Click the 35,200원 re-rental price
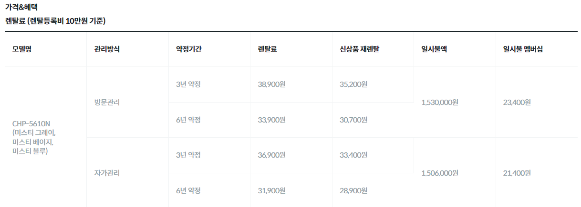Viewport: 581px width, 207px height. [354, 85]
